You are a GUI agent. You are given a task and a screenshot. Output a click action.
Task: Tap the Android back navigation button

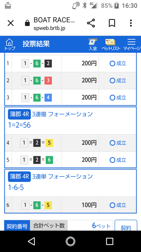31,241
